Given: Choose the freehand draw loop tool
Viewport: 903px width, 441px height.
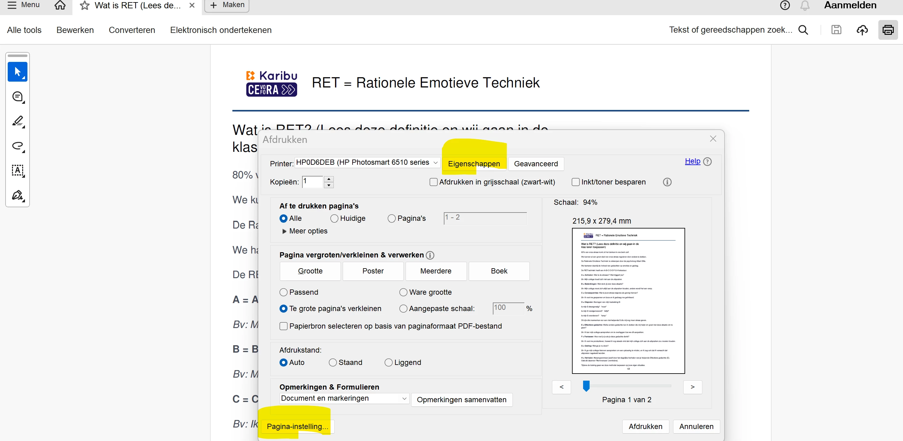Looking at the screenshot, I should coord(17,146).
